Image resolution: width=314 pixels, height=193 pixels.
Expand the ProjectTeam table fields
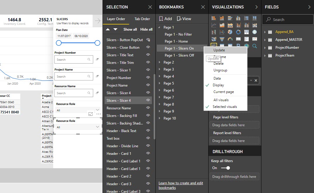tap(265, 56)
